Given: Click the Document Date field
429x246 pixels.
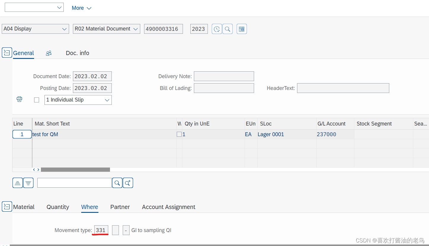Looking at the screenshot, I should click(x=92, y=76).
